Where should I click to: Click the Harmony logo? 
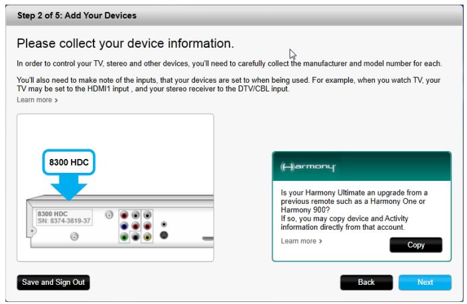pyautogui.click(x=308, y=167)
